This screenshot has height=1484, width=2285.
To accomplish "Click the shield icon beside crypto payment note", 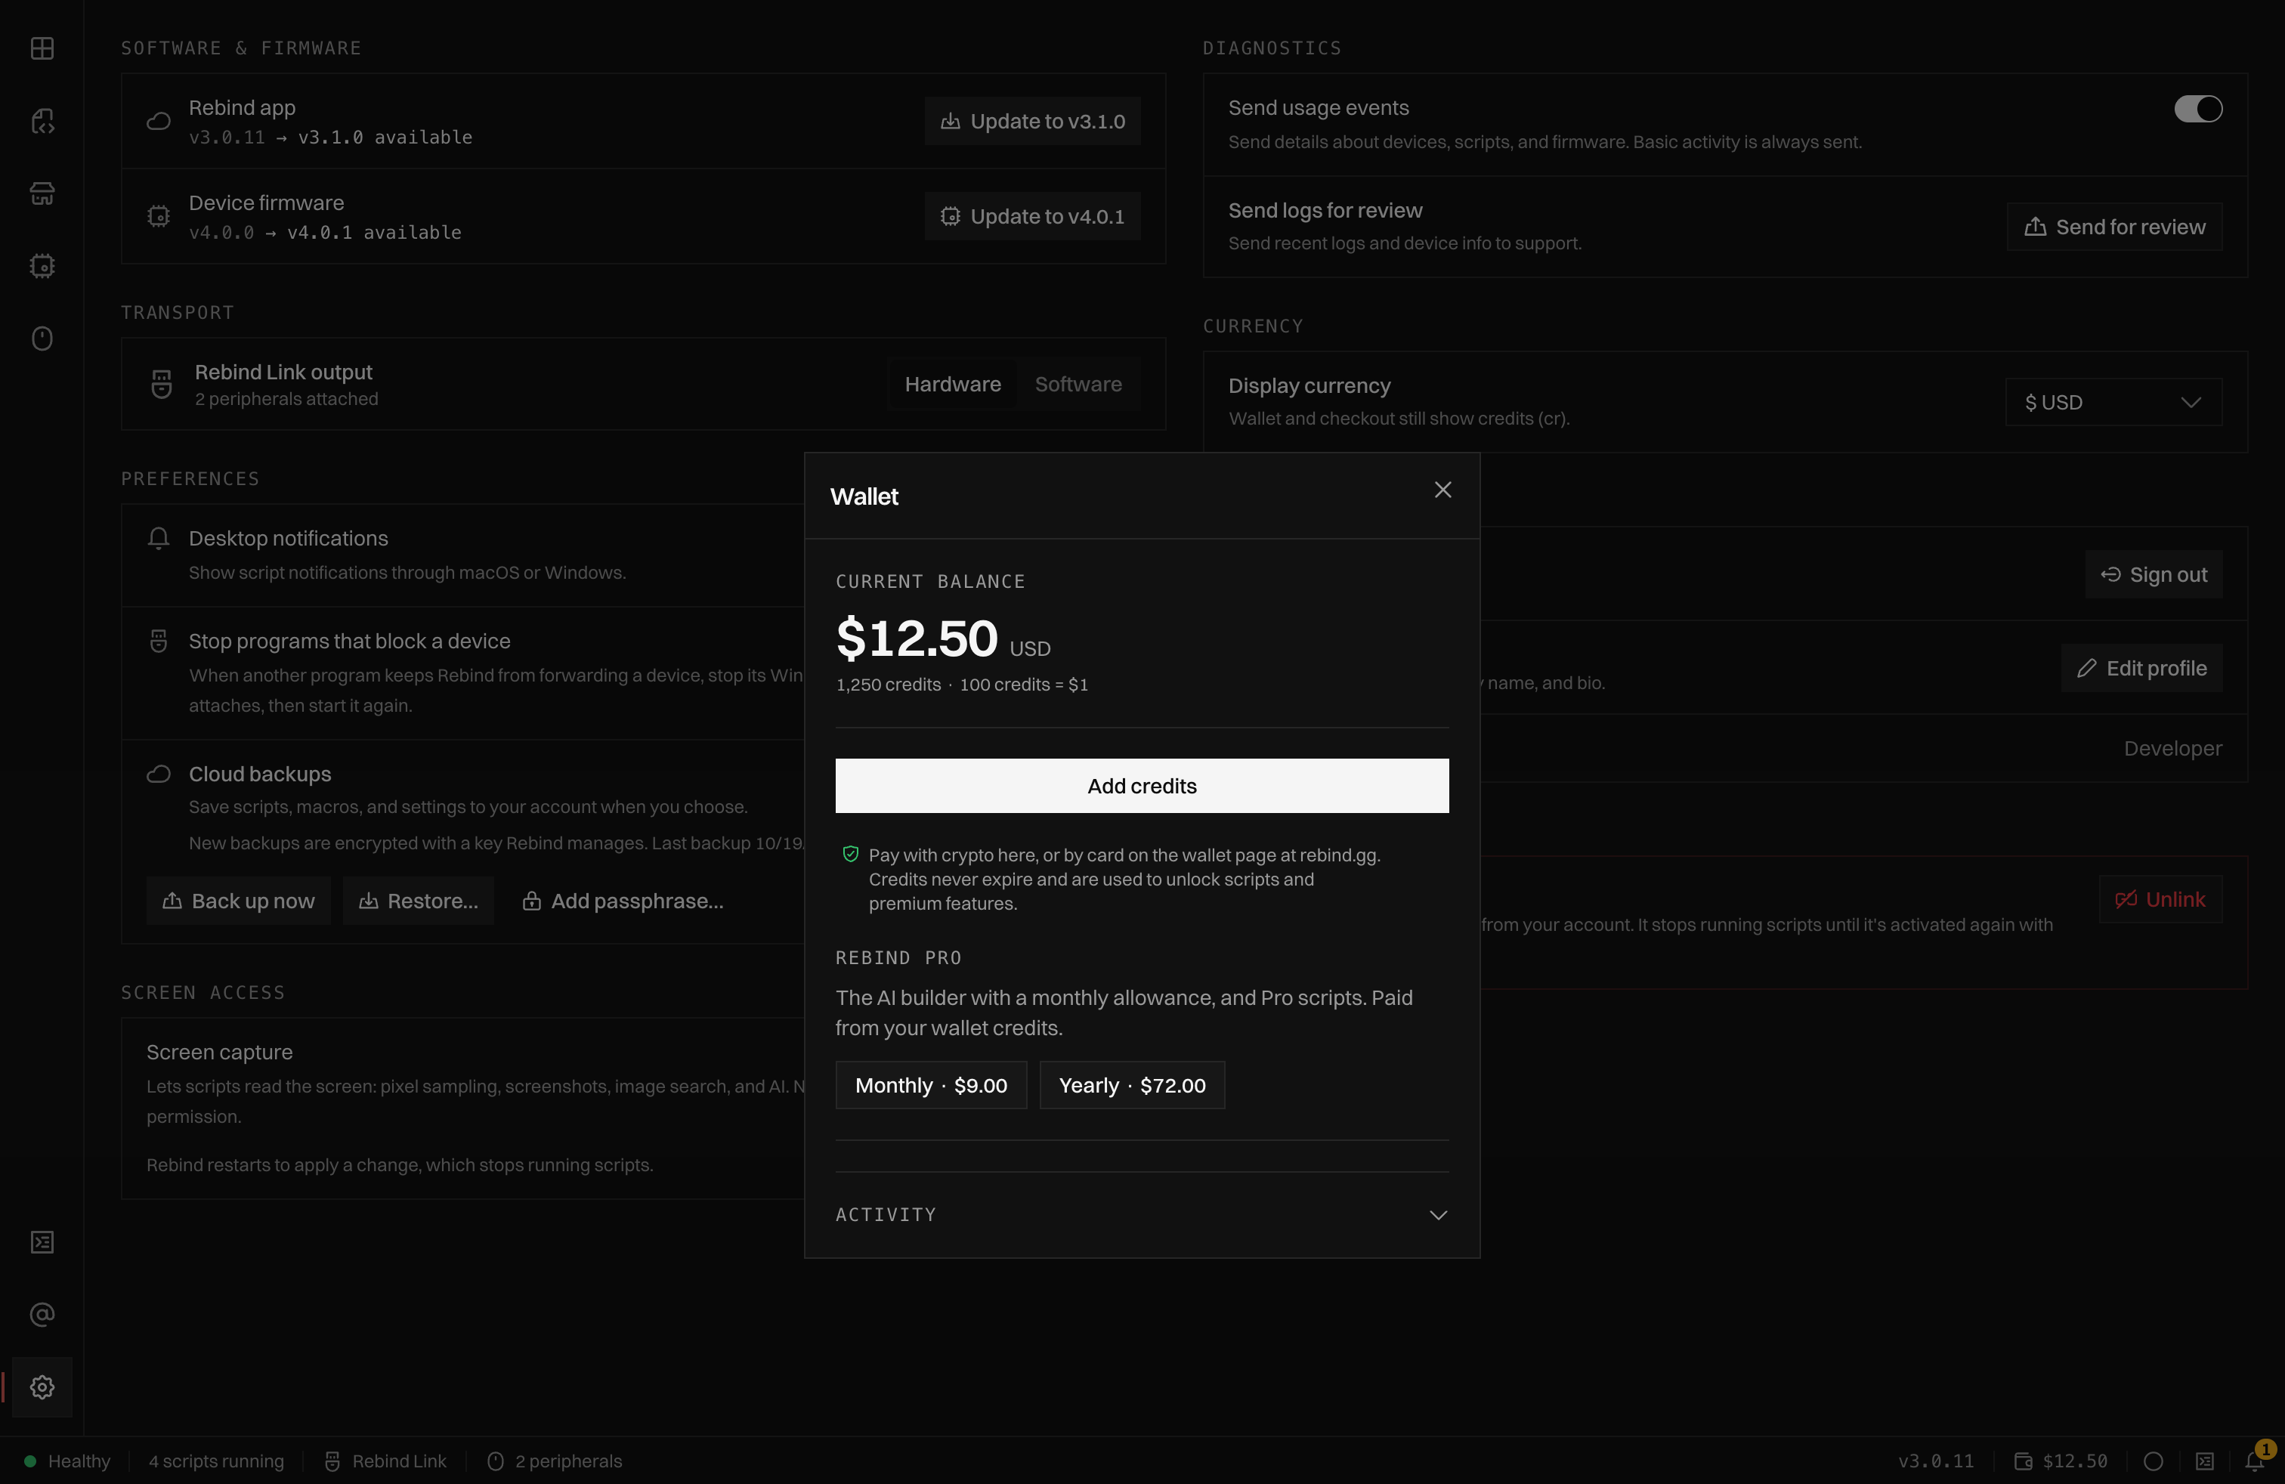I will (849, 853).
